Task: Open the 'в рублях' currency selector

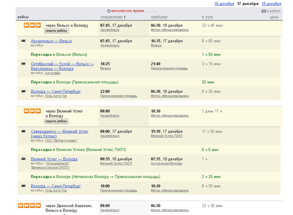Action: click(273, 11)
